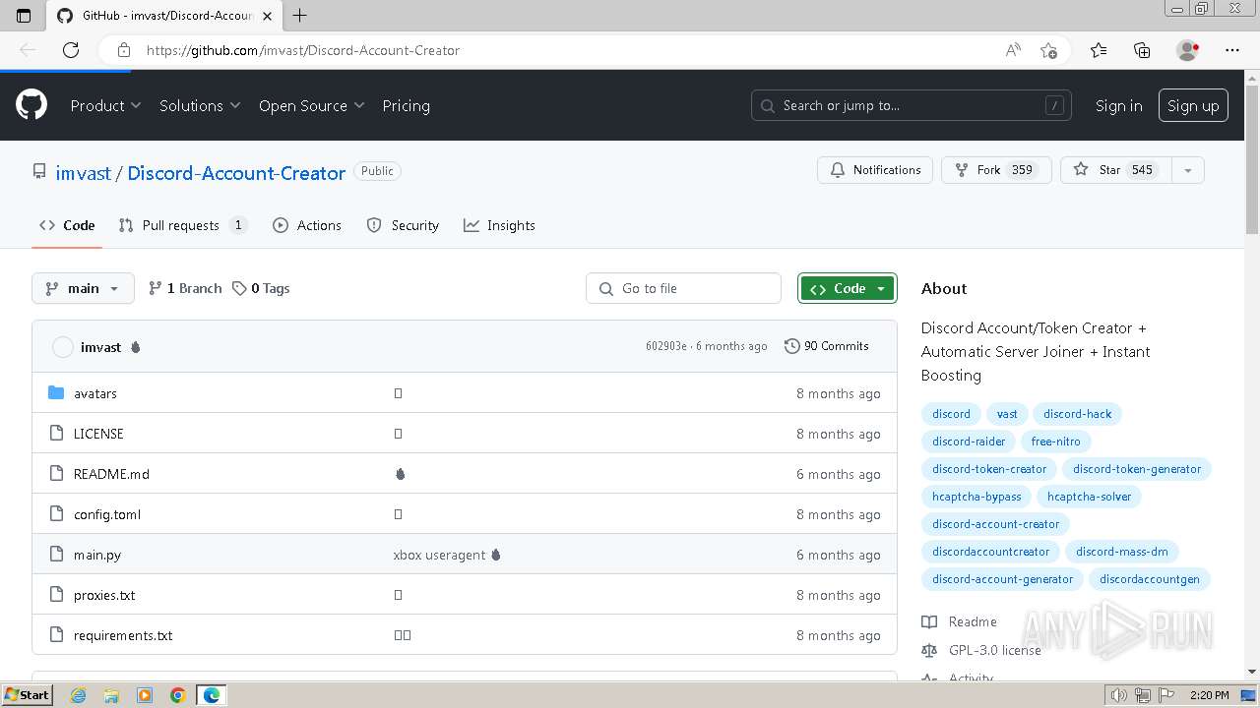Open browser profile avatar

click(1187, 50)
